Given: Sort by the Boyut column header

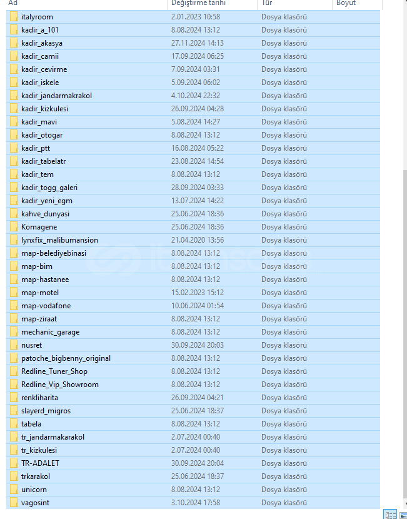Looking at the screenshot, I should pyautogui.click(x=357, y=3).
